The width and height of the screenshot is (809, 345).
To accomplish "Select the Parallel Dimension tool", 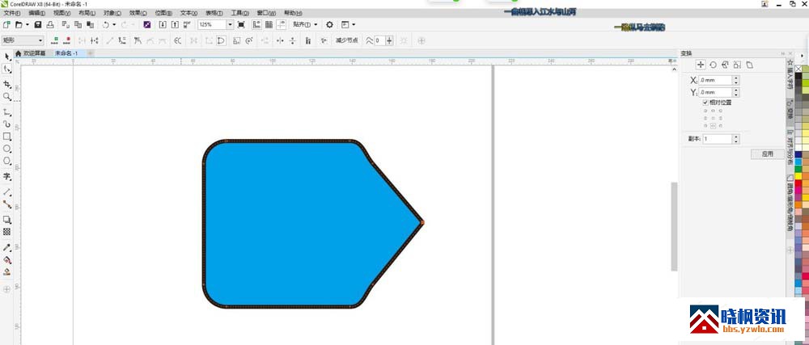I will coord(6,191).
